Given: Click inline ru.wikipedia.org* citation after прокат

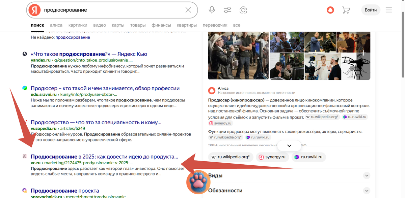Looking at the screenshot, I should [x=322, y=117].
